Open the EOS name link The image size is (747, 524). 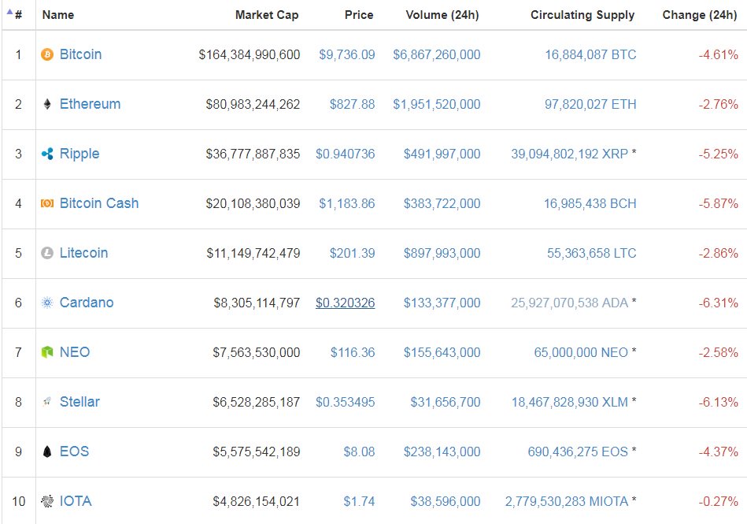[74, 451]
